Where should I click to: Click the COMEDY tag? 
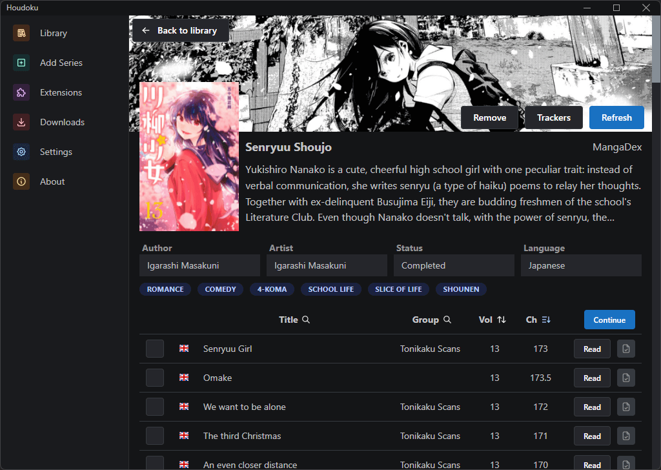click(221, 289)
